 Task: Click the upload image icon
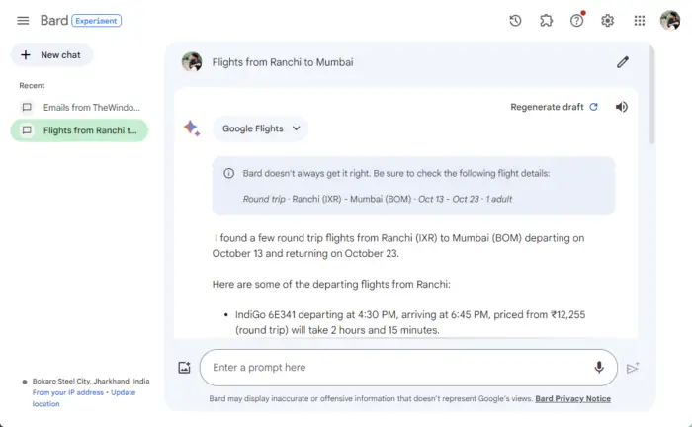(x=184, y=368)
